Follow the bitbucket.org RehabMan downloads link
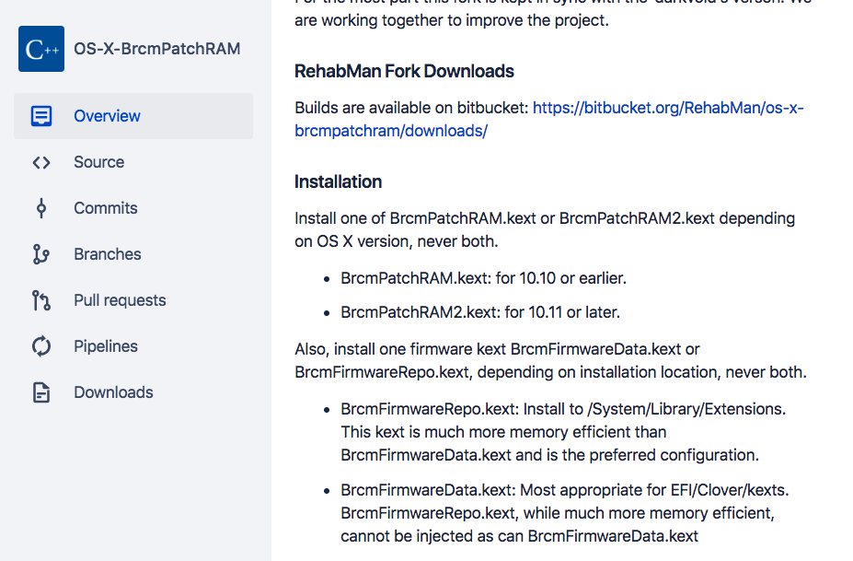 tap(549, 119)
